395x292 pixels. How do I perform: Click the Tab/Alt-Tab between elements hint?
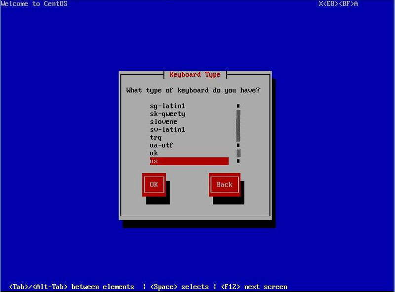click(72, 287)
